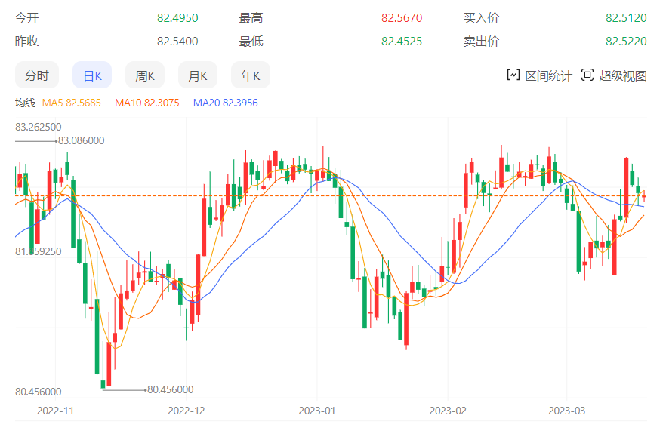Switch to the 周K weekly chart

[145, 75]
